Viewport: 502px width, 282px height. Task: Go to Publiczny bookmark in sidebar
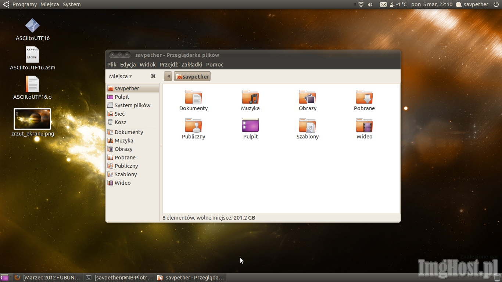coord(133,166)
